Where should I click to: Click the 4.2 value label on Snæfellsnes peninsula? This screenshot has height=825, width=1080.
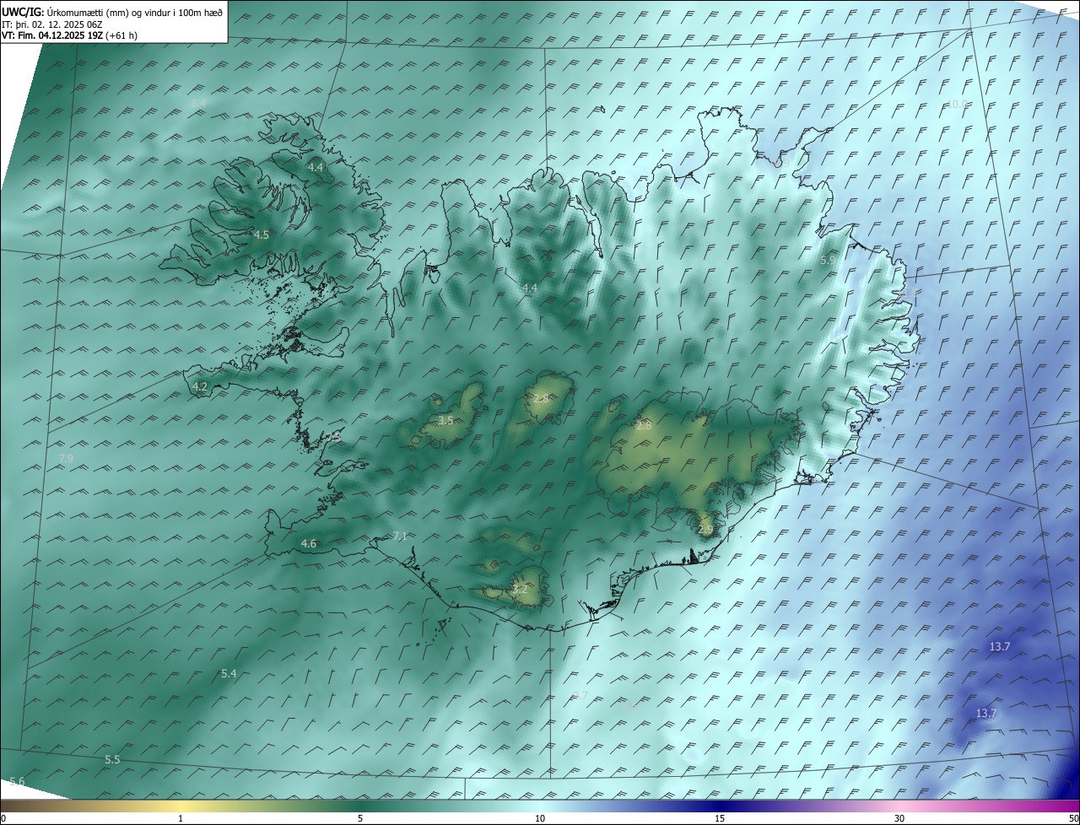(x=200, y=387)
